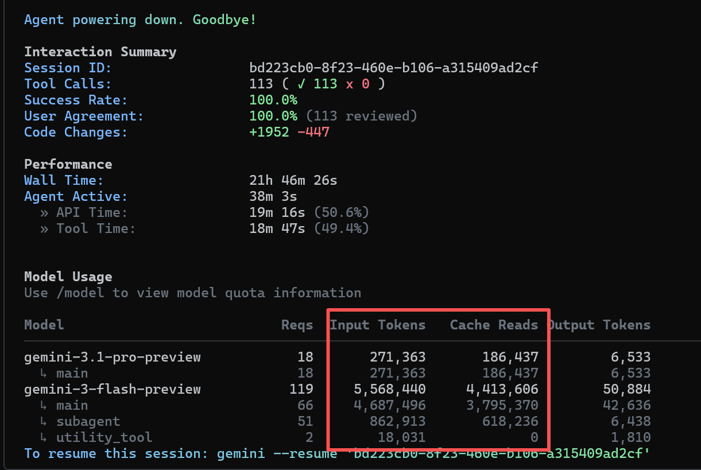The width and height of the screenshot is (701, 470).
Task: Click the "subagent" row label
Action: [88, 421]
